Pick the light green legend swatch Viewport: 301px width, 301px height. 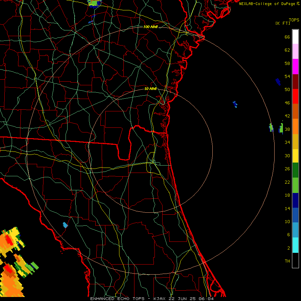point(295,185)
